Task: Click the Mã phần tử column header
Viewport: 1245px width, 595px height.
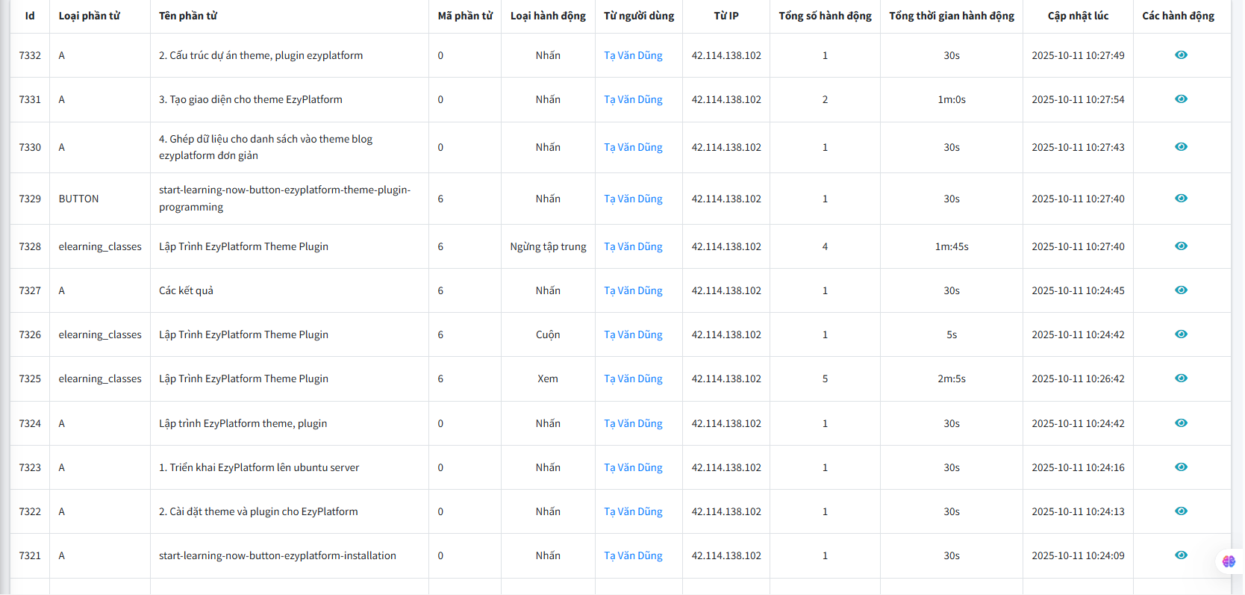Action: [465, 16]
